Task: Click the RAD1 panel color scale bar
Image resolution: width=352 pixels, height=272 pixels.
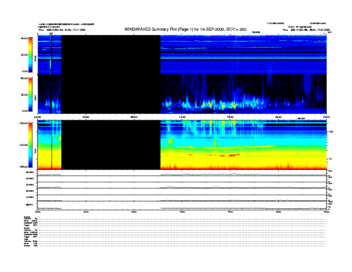Action: [30, 94]
